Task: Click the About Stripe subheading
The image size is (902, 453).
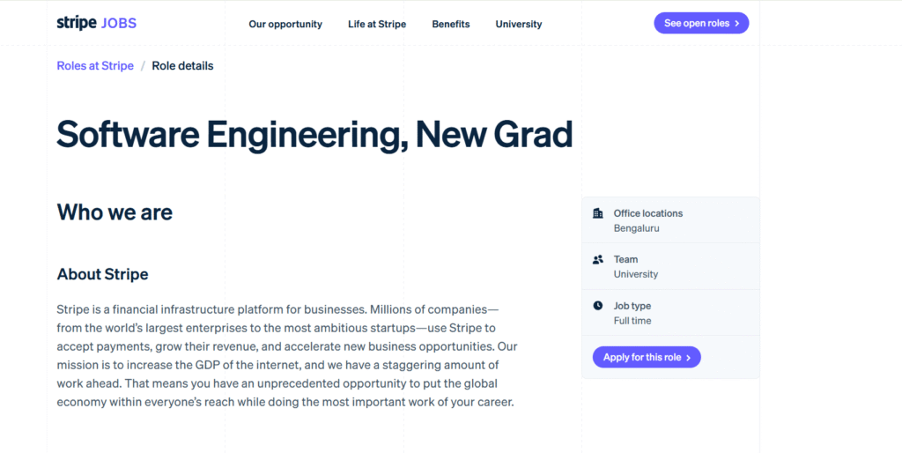Action: click(102, 274)
